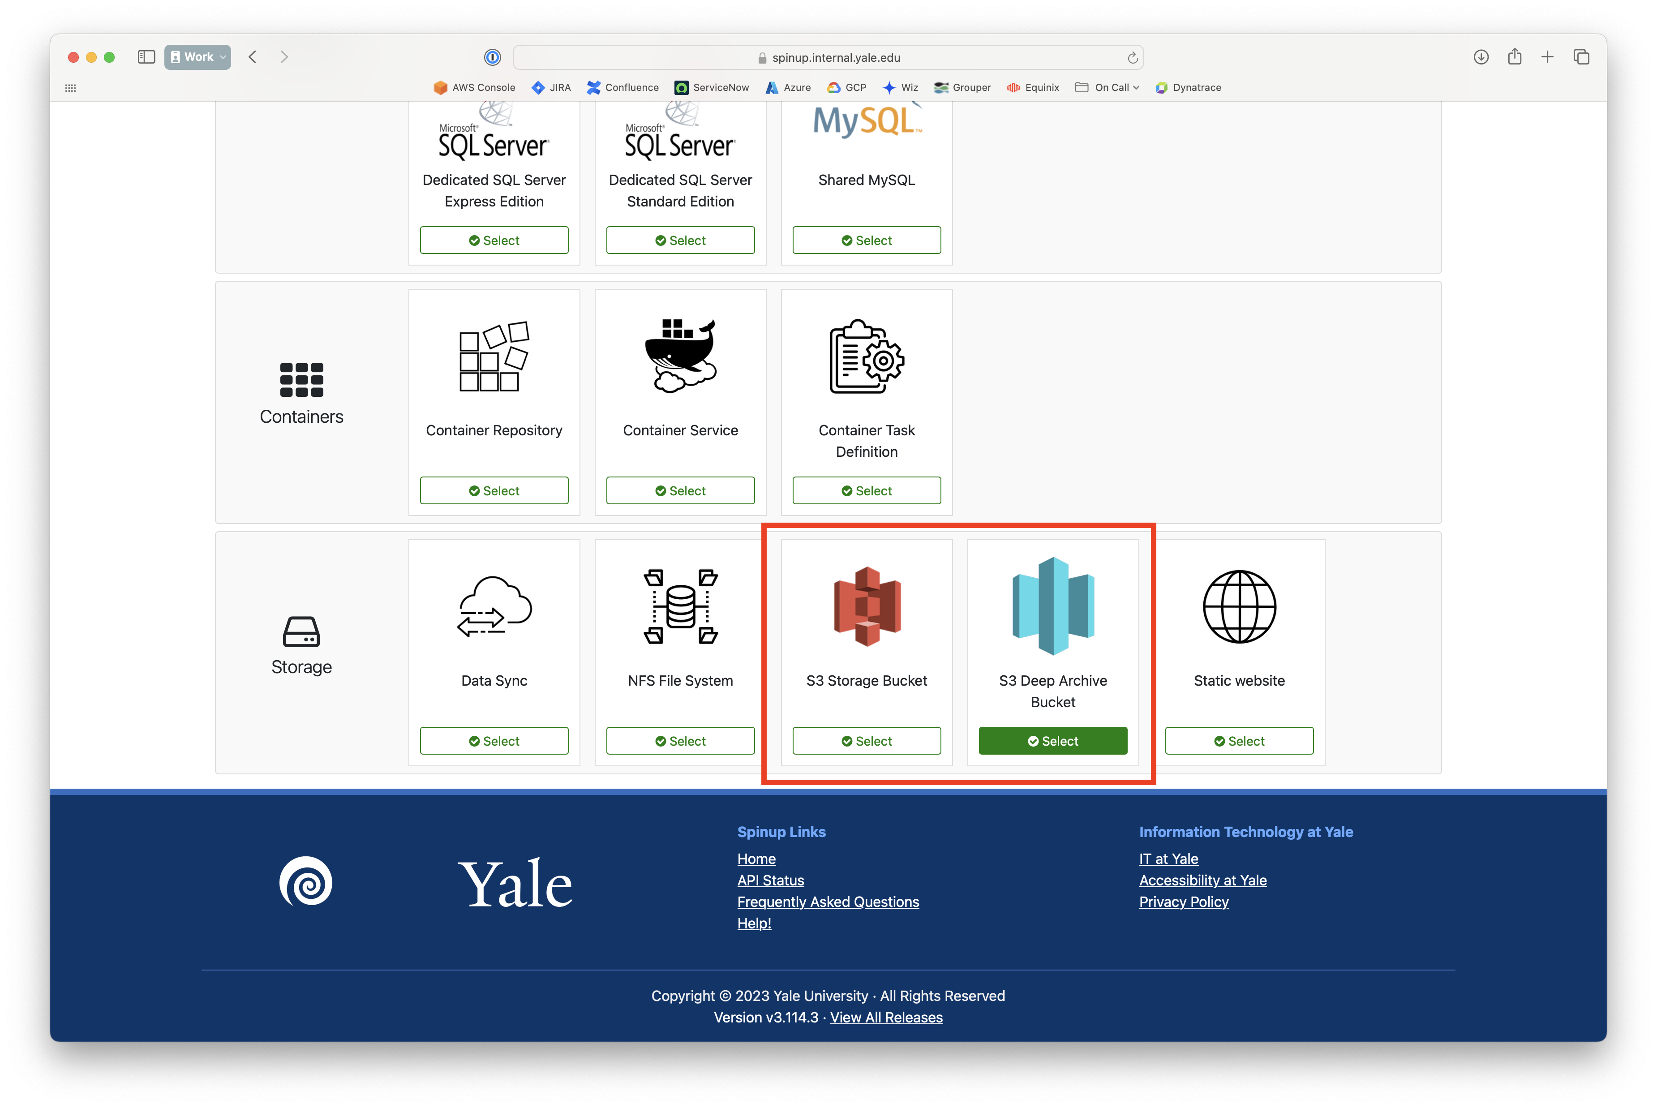Open the bookmarks grid icon
The height and width of the screenshot is (1108, 1657).
tap(71, 88)
